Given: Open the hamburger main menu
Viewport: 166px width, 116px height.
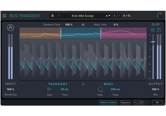Looking at the screenshot, I should [4, 16].
